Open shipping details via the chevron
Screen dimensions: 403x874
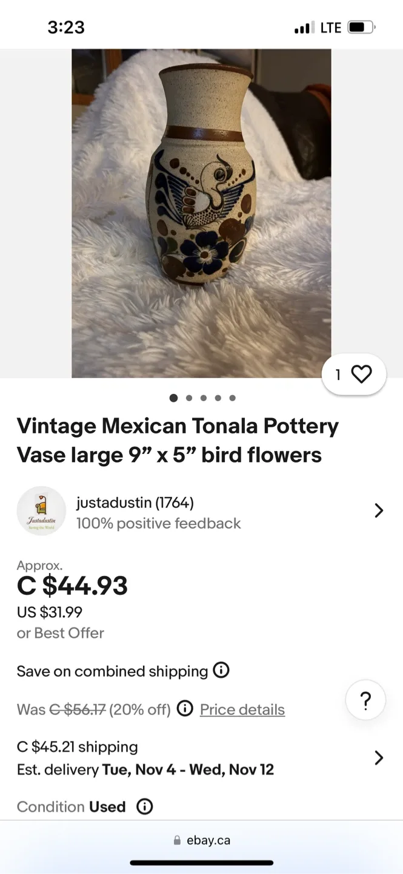tap(379, 757)
